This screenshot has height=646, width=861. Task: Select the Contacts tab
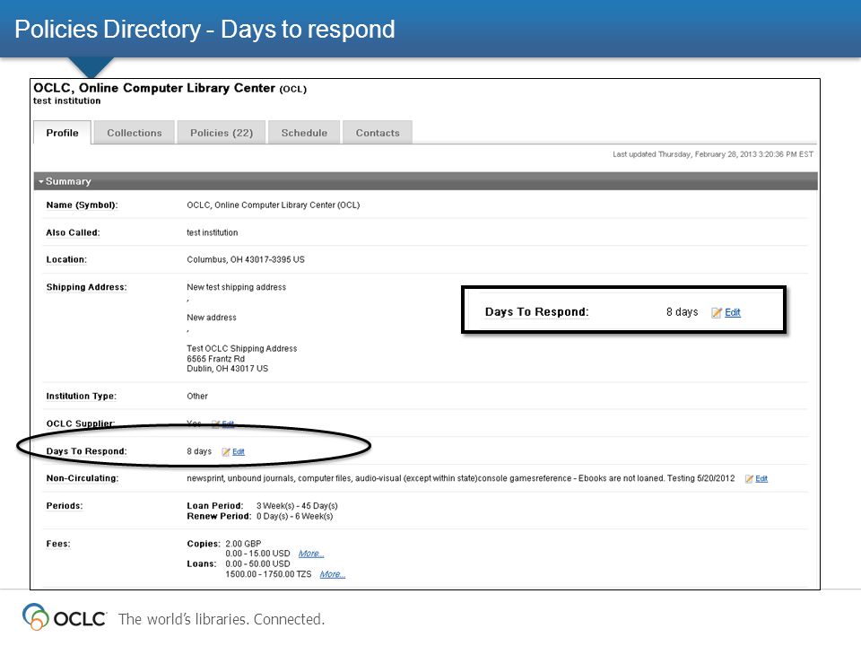tap(378, 133)
